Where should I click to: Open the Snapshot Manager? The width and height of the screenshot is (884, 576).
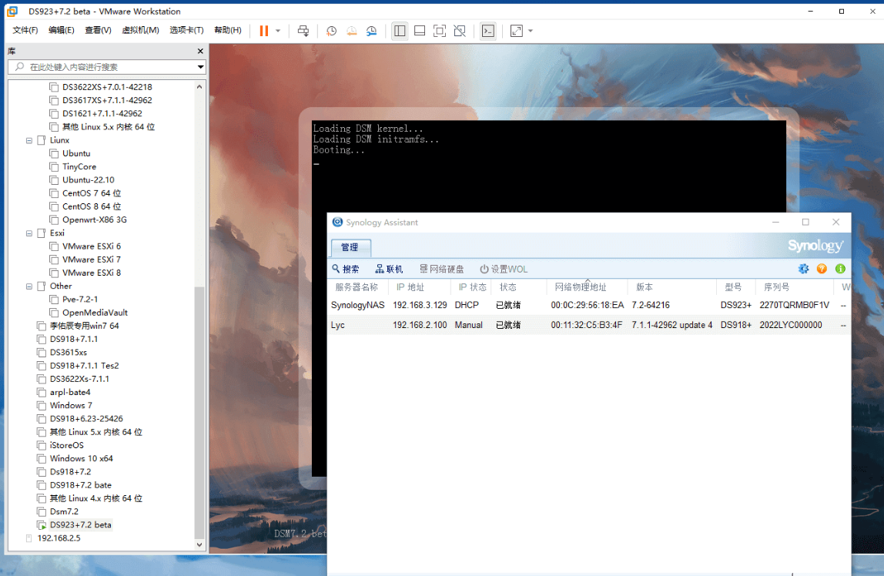click(372, 31)
